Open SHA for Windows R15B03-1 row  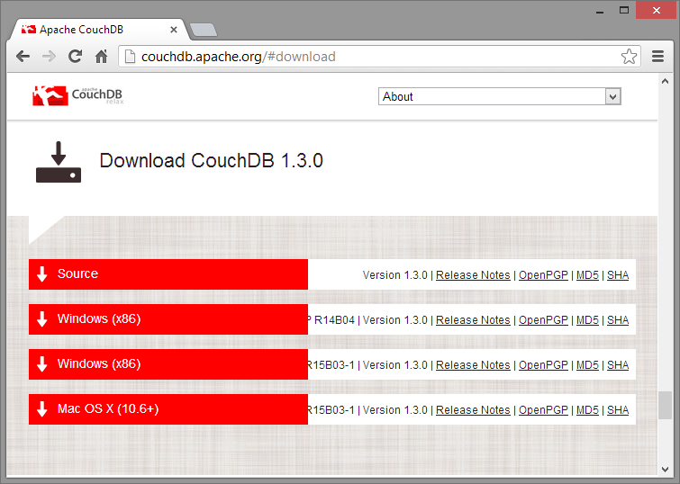pos(618,365)
